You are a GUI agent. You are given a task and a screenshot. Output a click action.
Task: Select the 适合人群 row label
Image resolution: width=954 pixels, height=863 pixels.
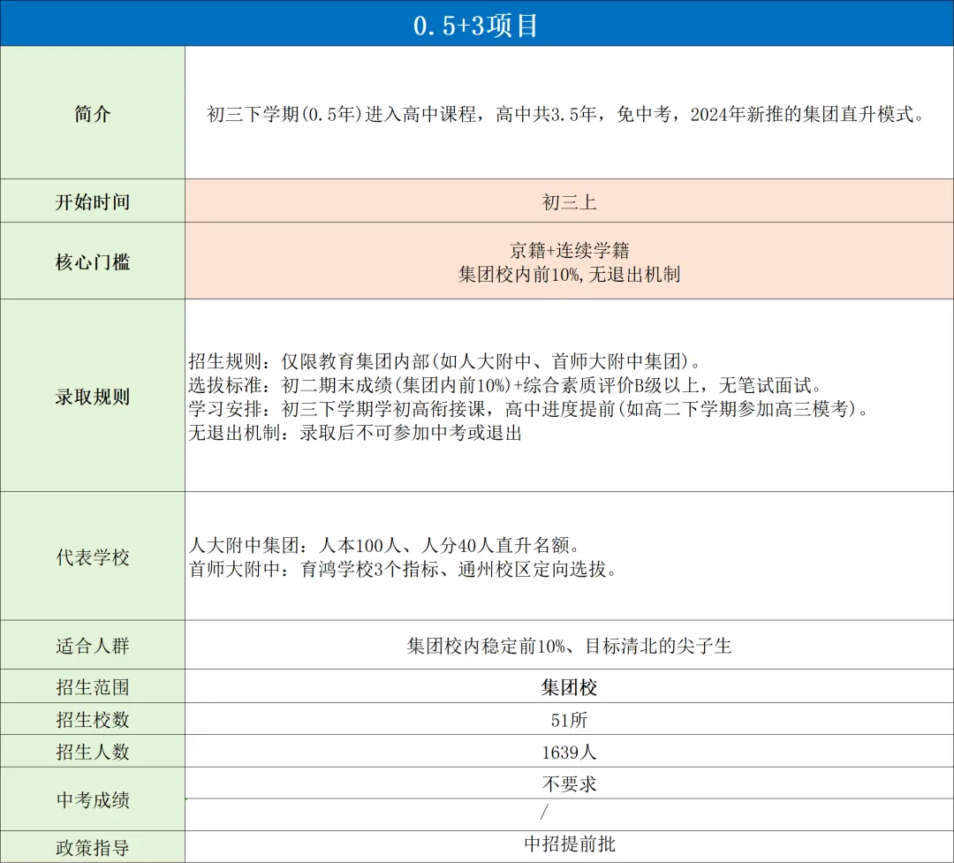tap(91, 646)
